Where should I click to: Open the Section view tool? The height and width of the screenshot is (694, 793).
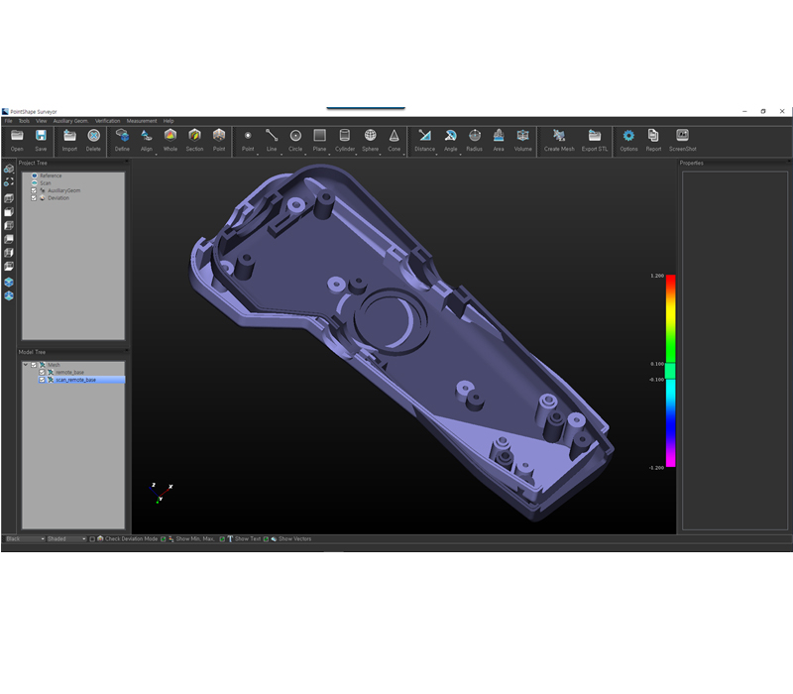[x=194, y=139]
